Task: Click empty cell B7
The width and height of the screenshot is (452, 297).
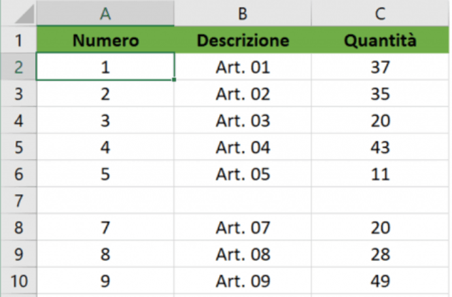Action: click(x=243, y=201)
